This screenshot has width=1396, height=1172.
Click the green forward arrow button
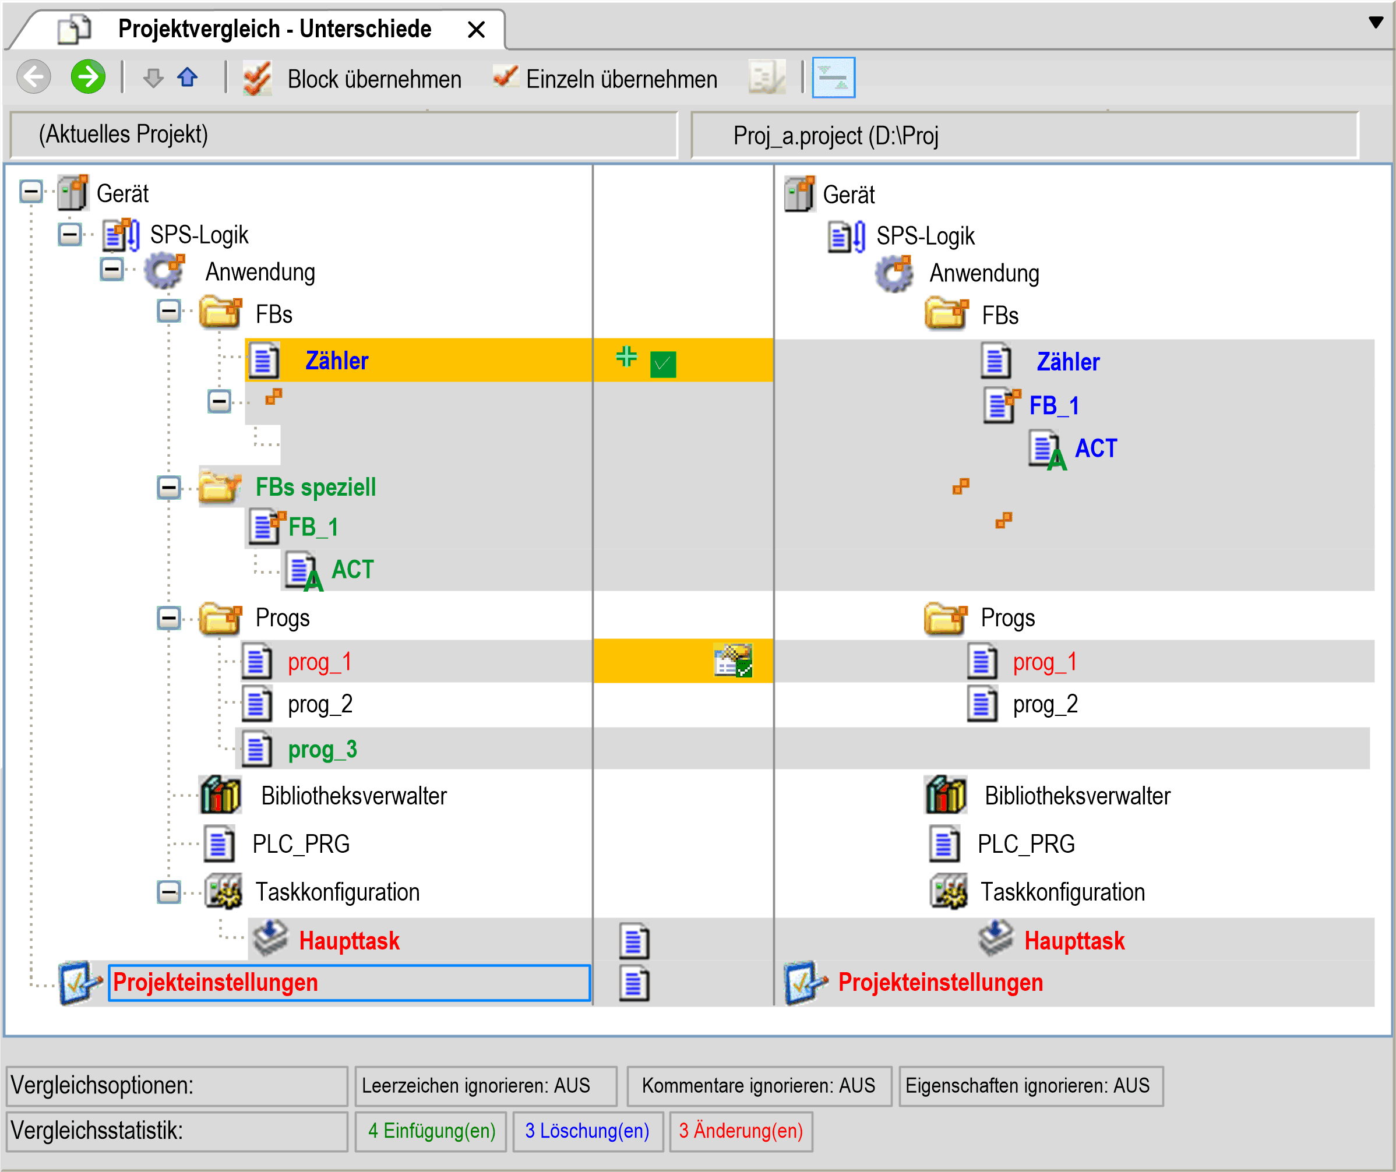click(x=88, y=77)
